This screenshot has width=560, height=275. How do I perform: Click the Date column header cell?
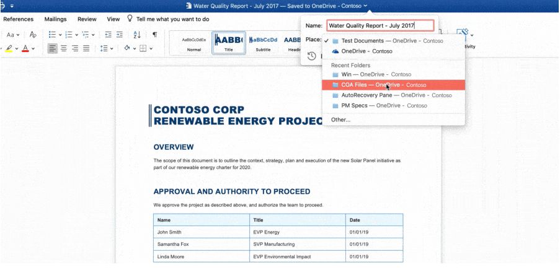coord(375,220)
